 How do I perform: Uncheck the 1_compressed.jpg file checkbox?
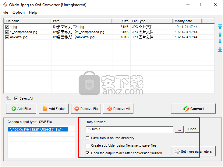pos(7,32)
